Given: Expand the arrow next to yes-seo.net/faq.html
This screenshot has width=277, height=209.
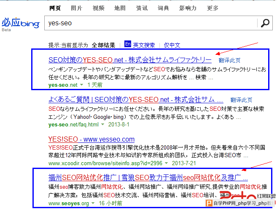Looking at the screenshot, I should [102, 124].
